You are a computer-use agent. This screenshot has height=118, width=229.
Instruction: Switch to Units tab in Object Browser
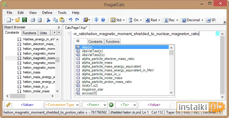[43, 33]
